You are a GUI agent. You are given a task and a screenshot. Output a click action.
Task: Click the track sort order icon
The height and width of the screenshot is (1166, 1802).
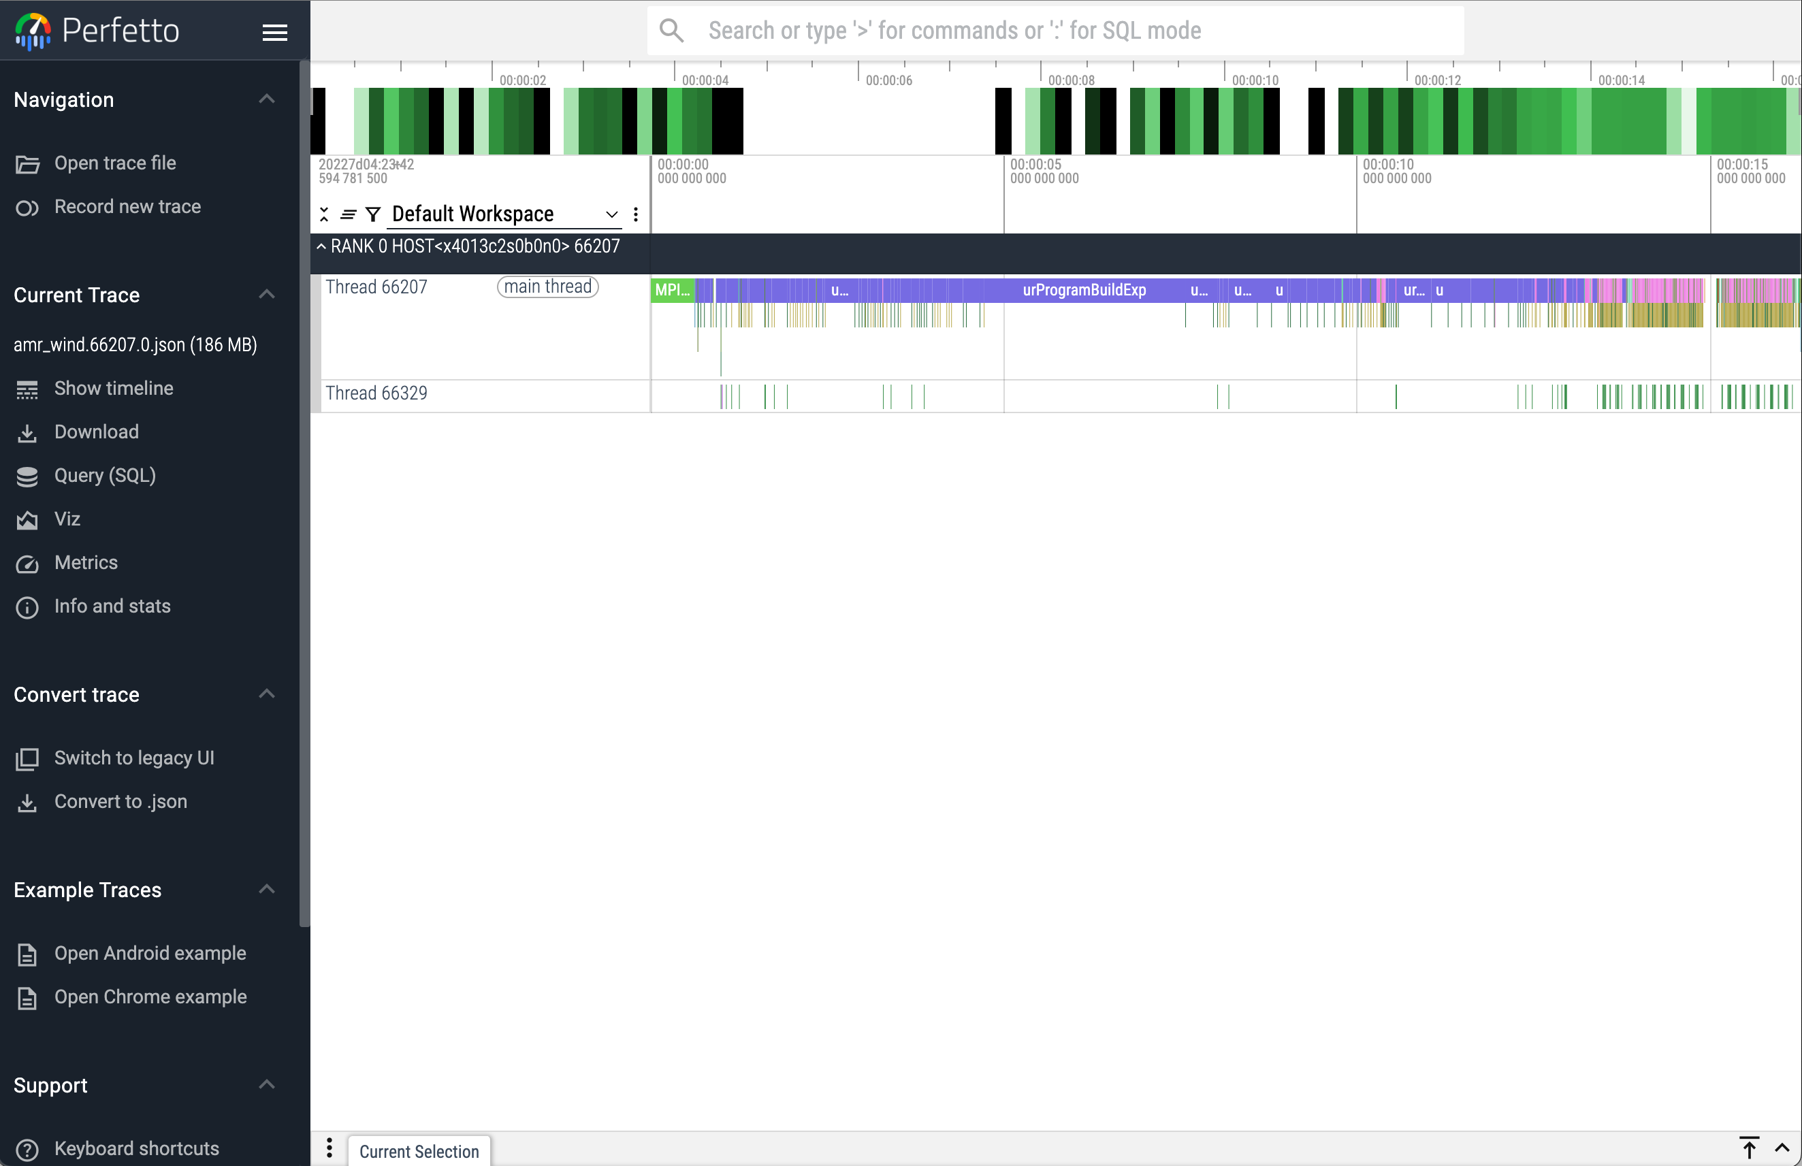[x=349, y=214]
